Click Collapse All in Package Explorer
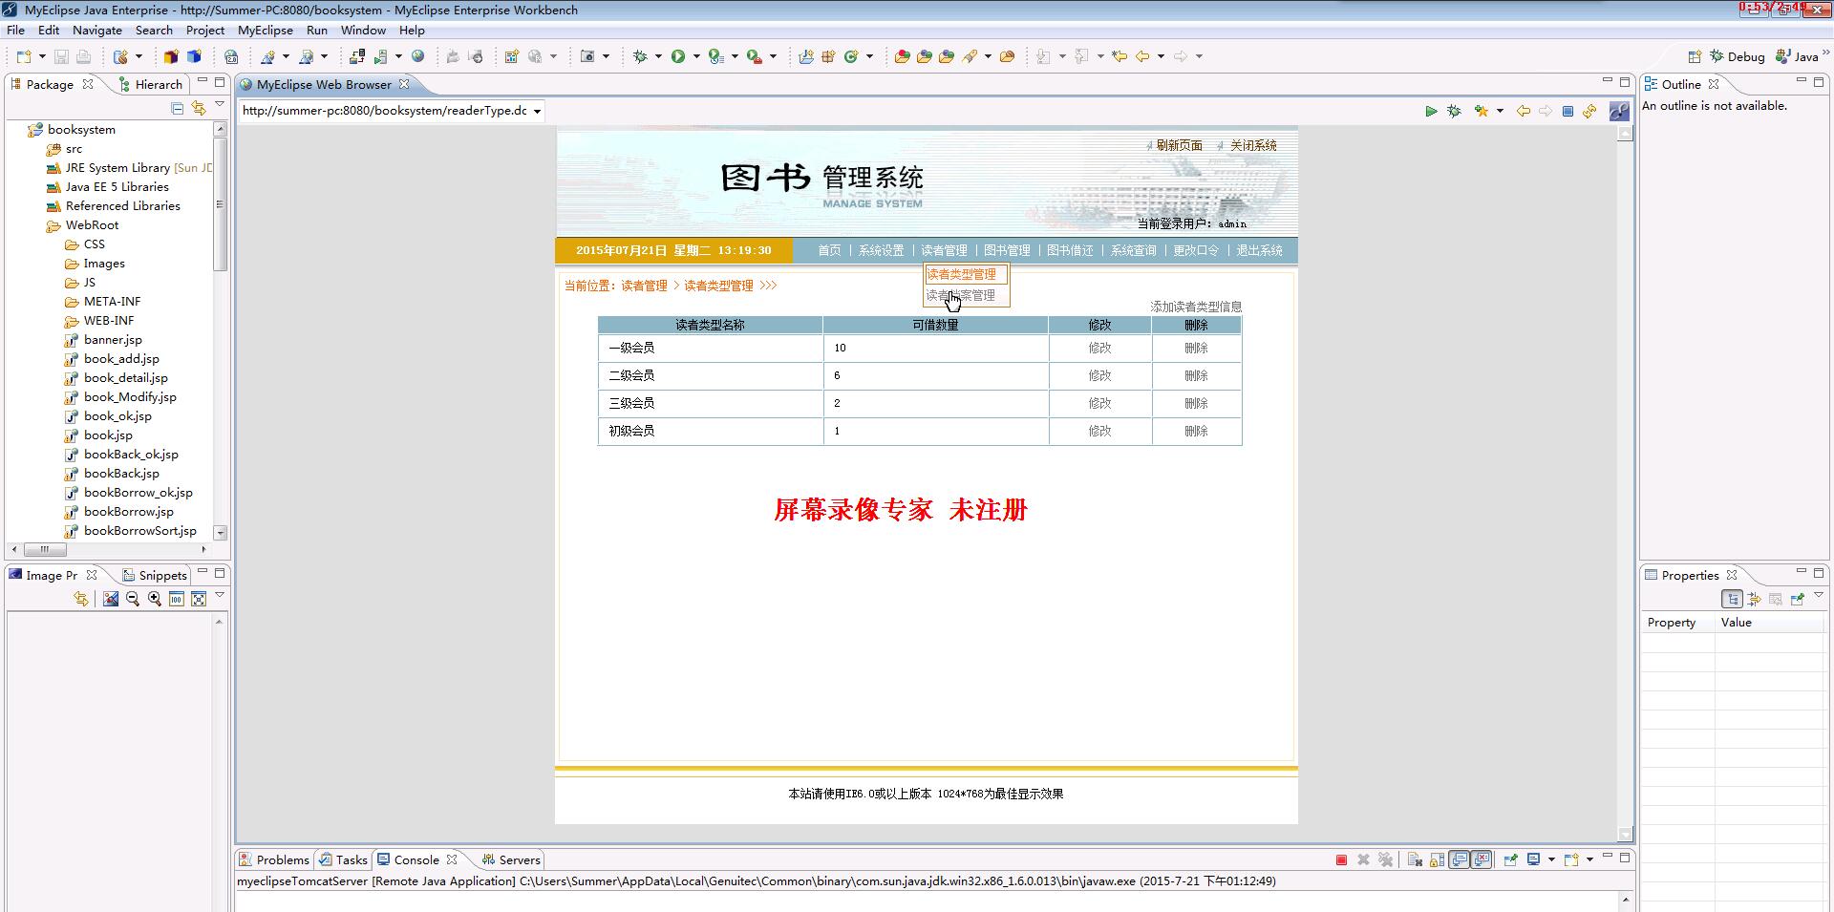 click(x=178, y=108)
